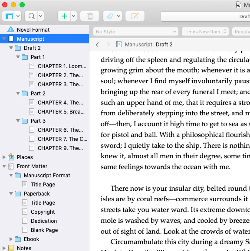Collapse the Part 2 folder

(x=18, y=93)
